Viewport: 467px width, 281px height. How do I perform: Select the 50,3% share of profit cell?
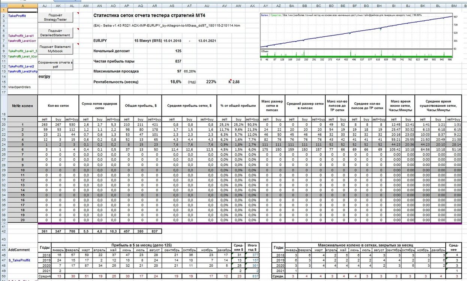click(x=252, y=124)
